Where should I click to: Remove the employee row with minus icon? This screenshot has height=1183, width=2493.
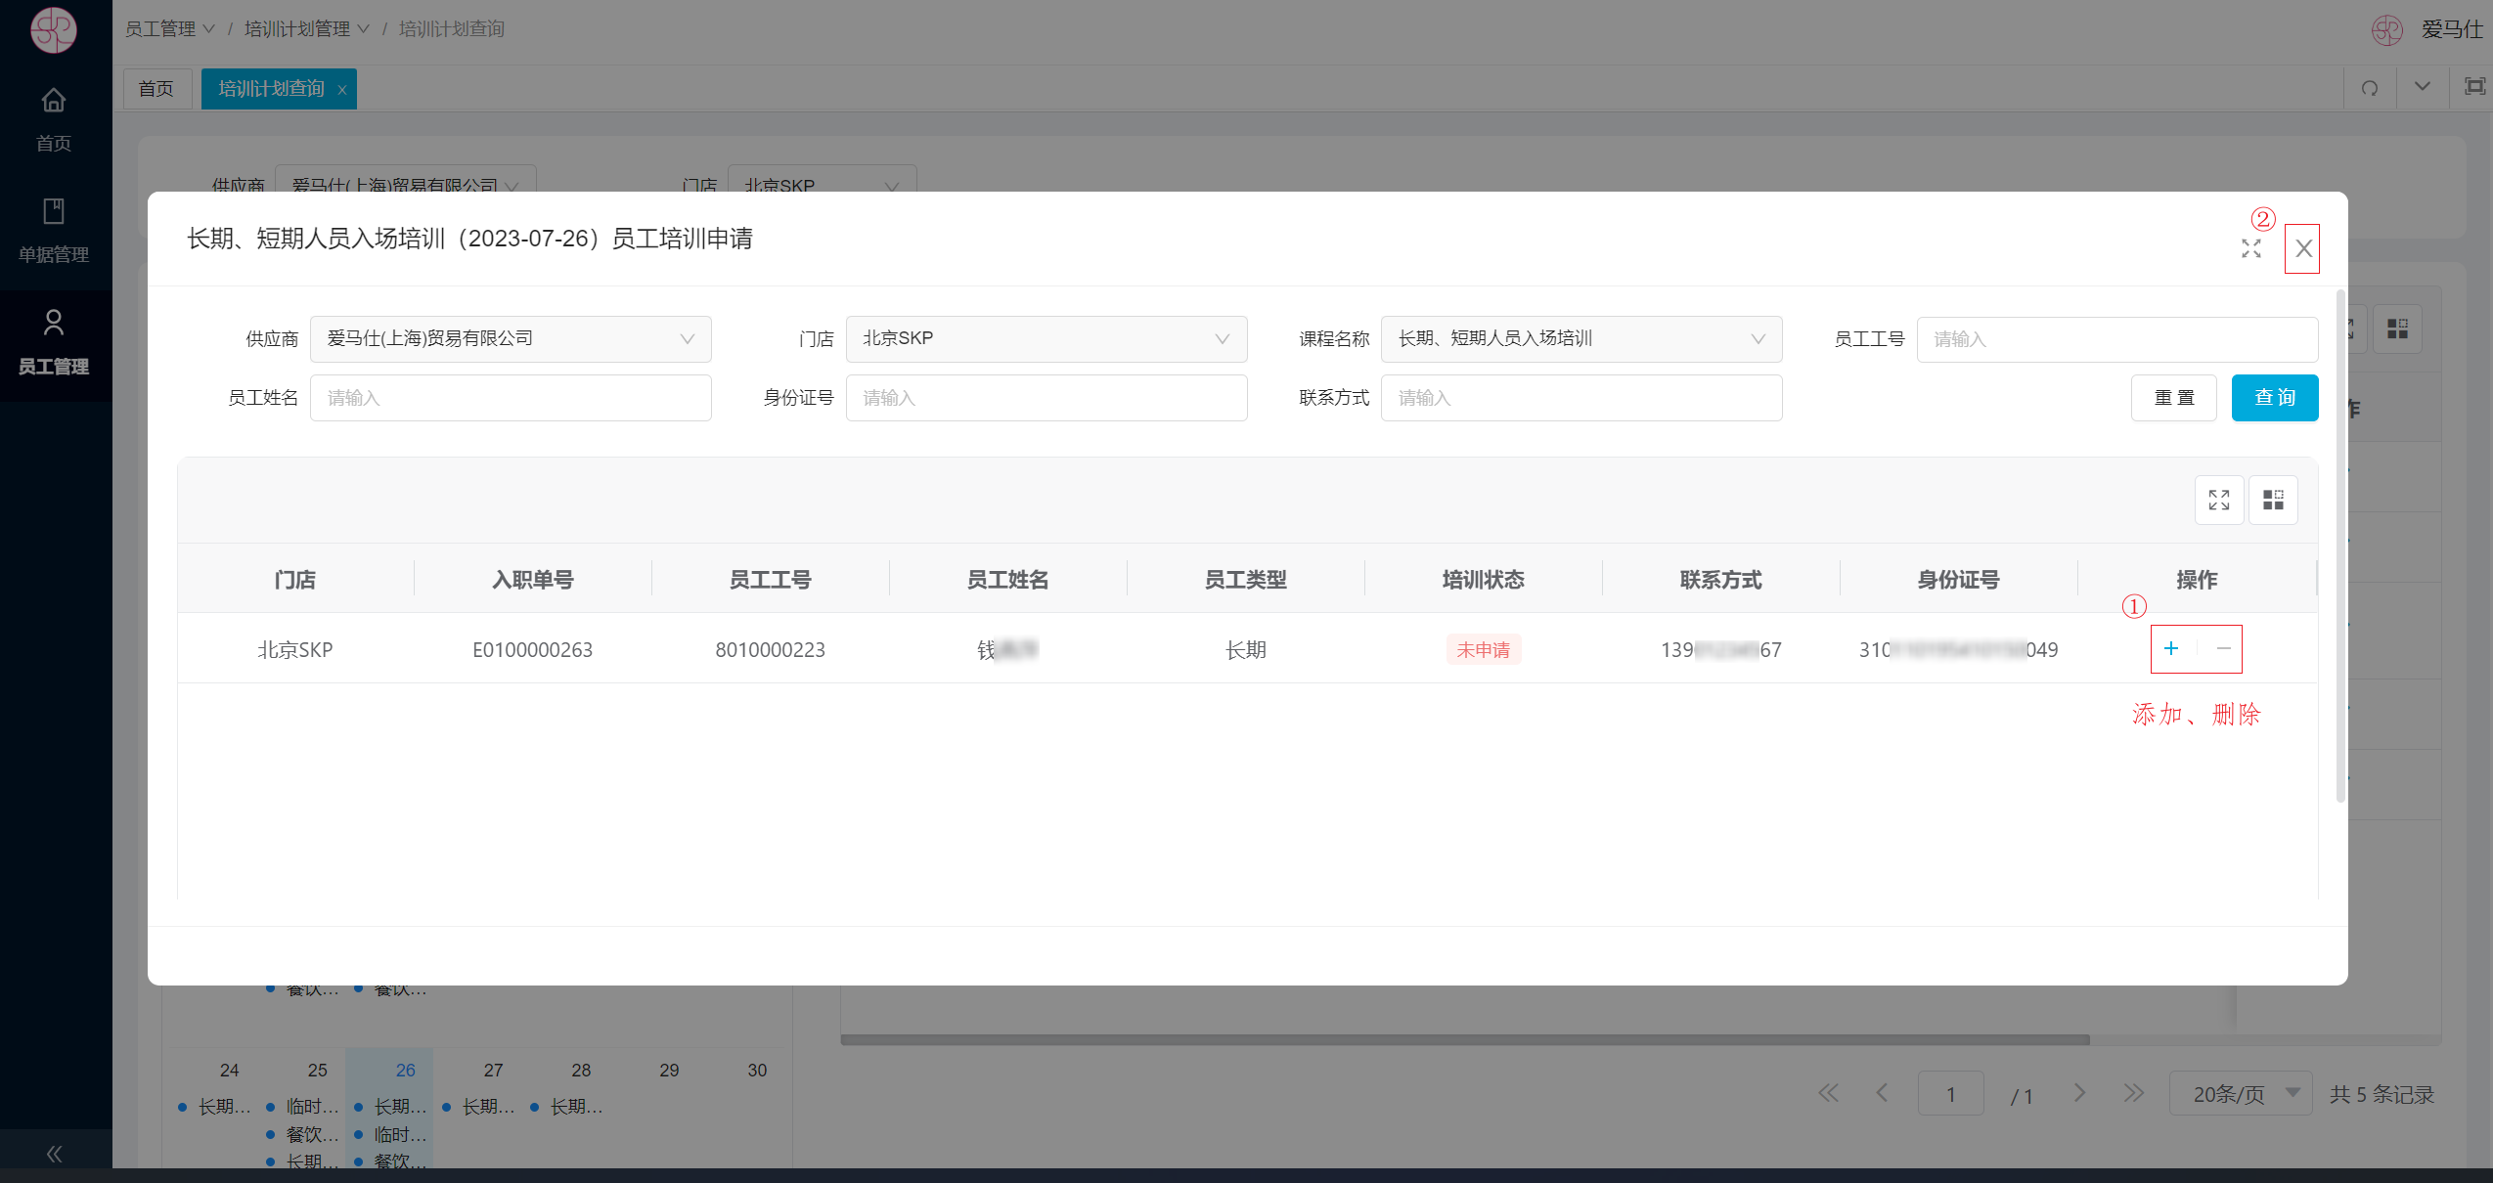coord(2223,649)
